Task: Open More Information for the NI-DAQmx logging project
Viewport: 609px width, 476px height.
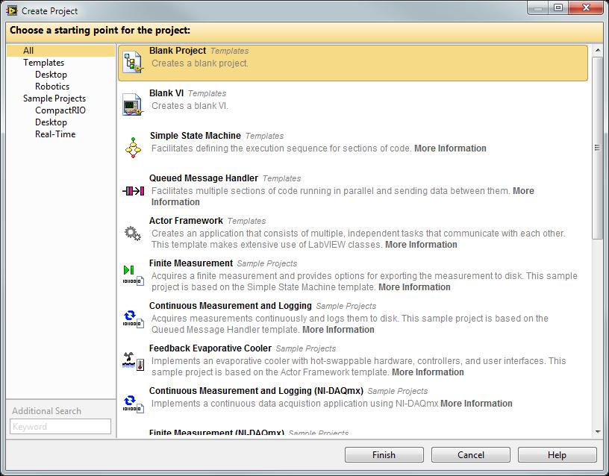Action: pos(476,404)
